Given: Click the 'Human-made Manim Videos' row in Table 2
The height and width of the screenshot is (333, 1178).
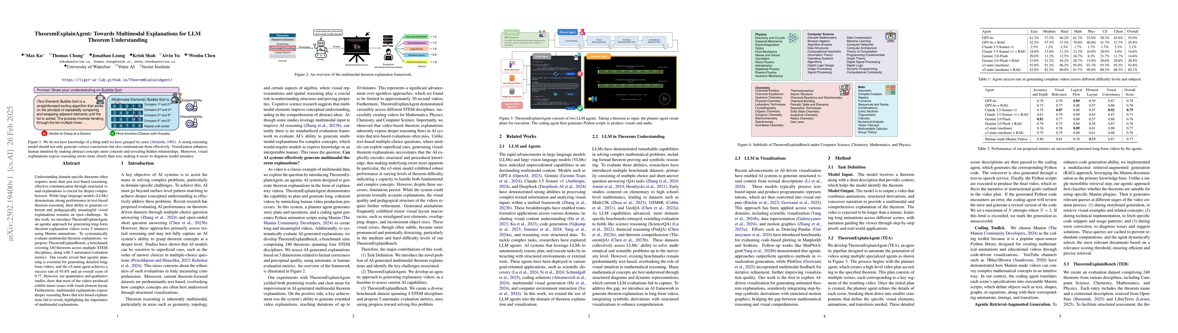Looking at the screenshot, I should point(1060,139).
